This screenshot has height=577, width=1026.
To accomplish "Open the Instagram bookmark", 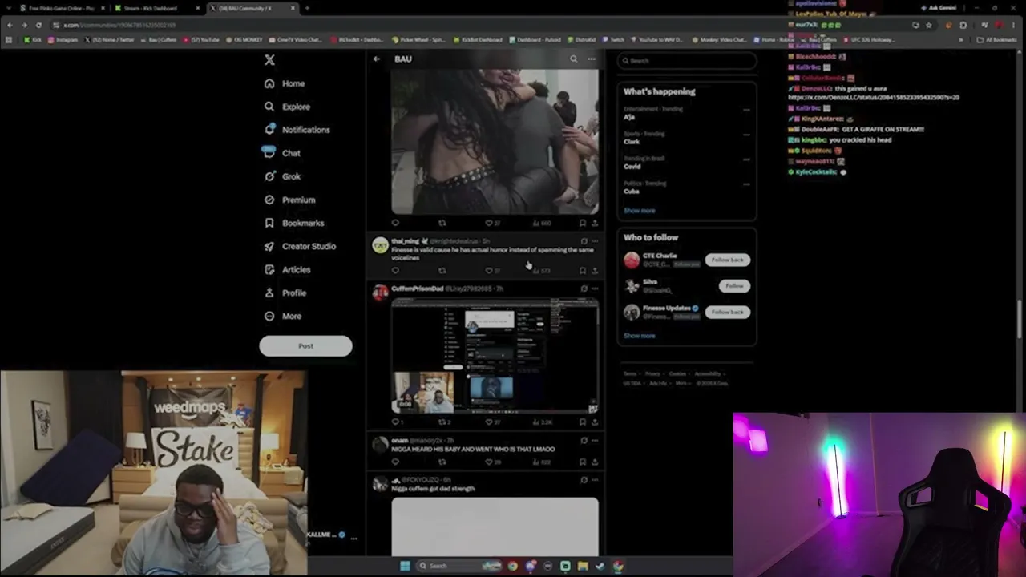I will point(64,39).
